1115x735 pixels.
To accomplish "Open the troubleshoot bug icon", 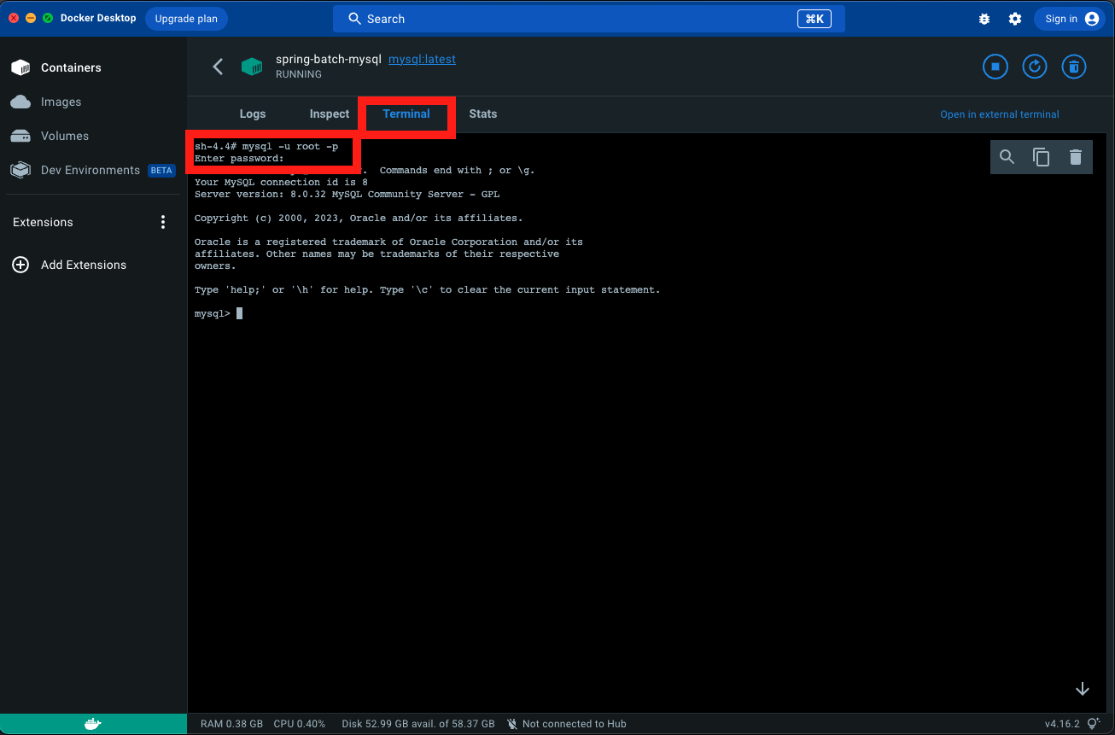I will 984,19.
